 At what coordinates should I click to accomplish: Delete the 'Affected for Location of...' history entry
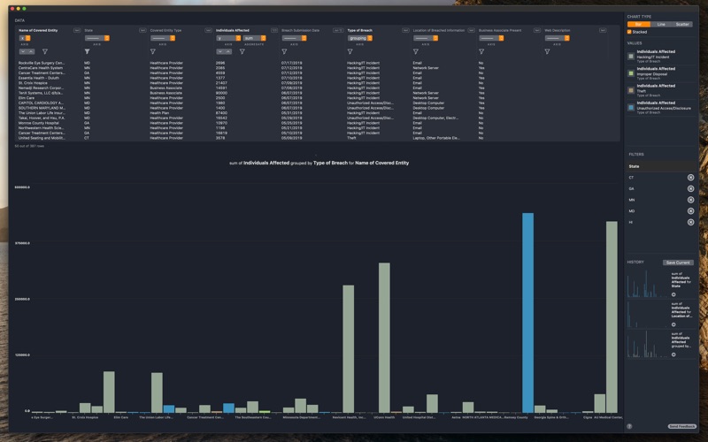pos(673,324)
